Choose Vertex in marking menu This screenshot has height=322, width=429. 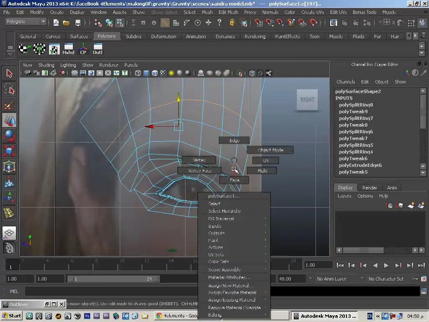pyautogui.click(x=199, y=160)
